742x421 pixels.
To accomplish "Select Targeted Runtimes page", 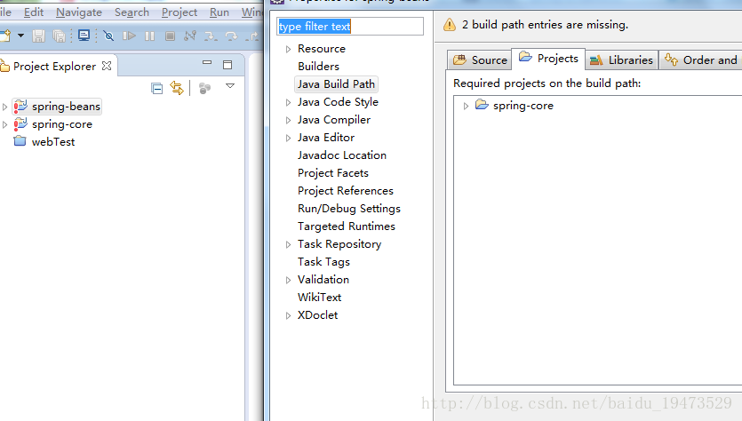I will click(x=347, y=226).
